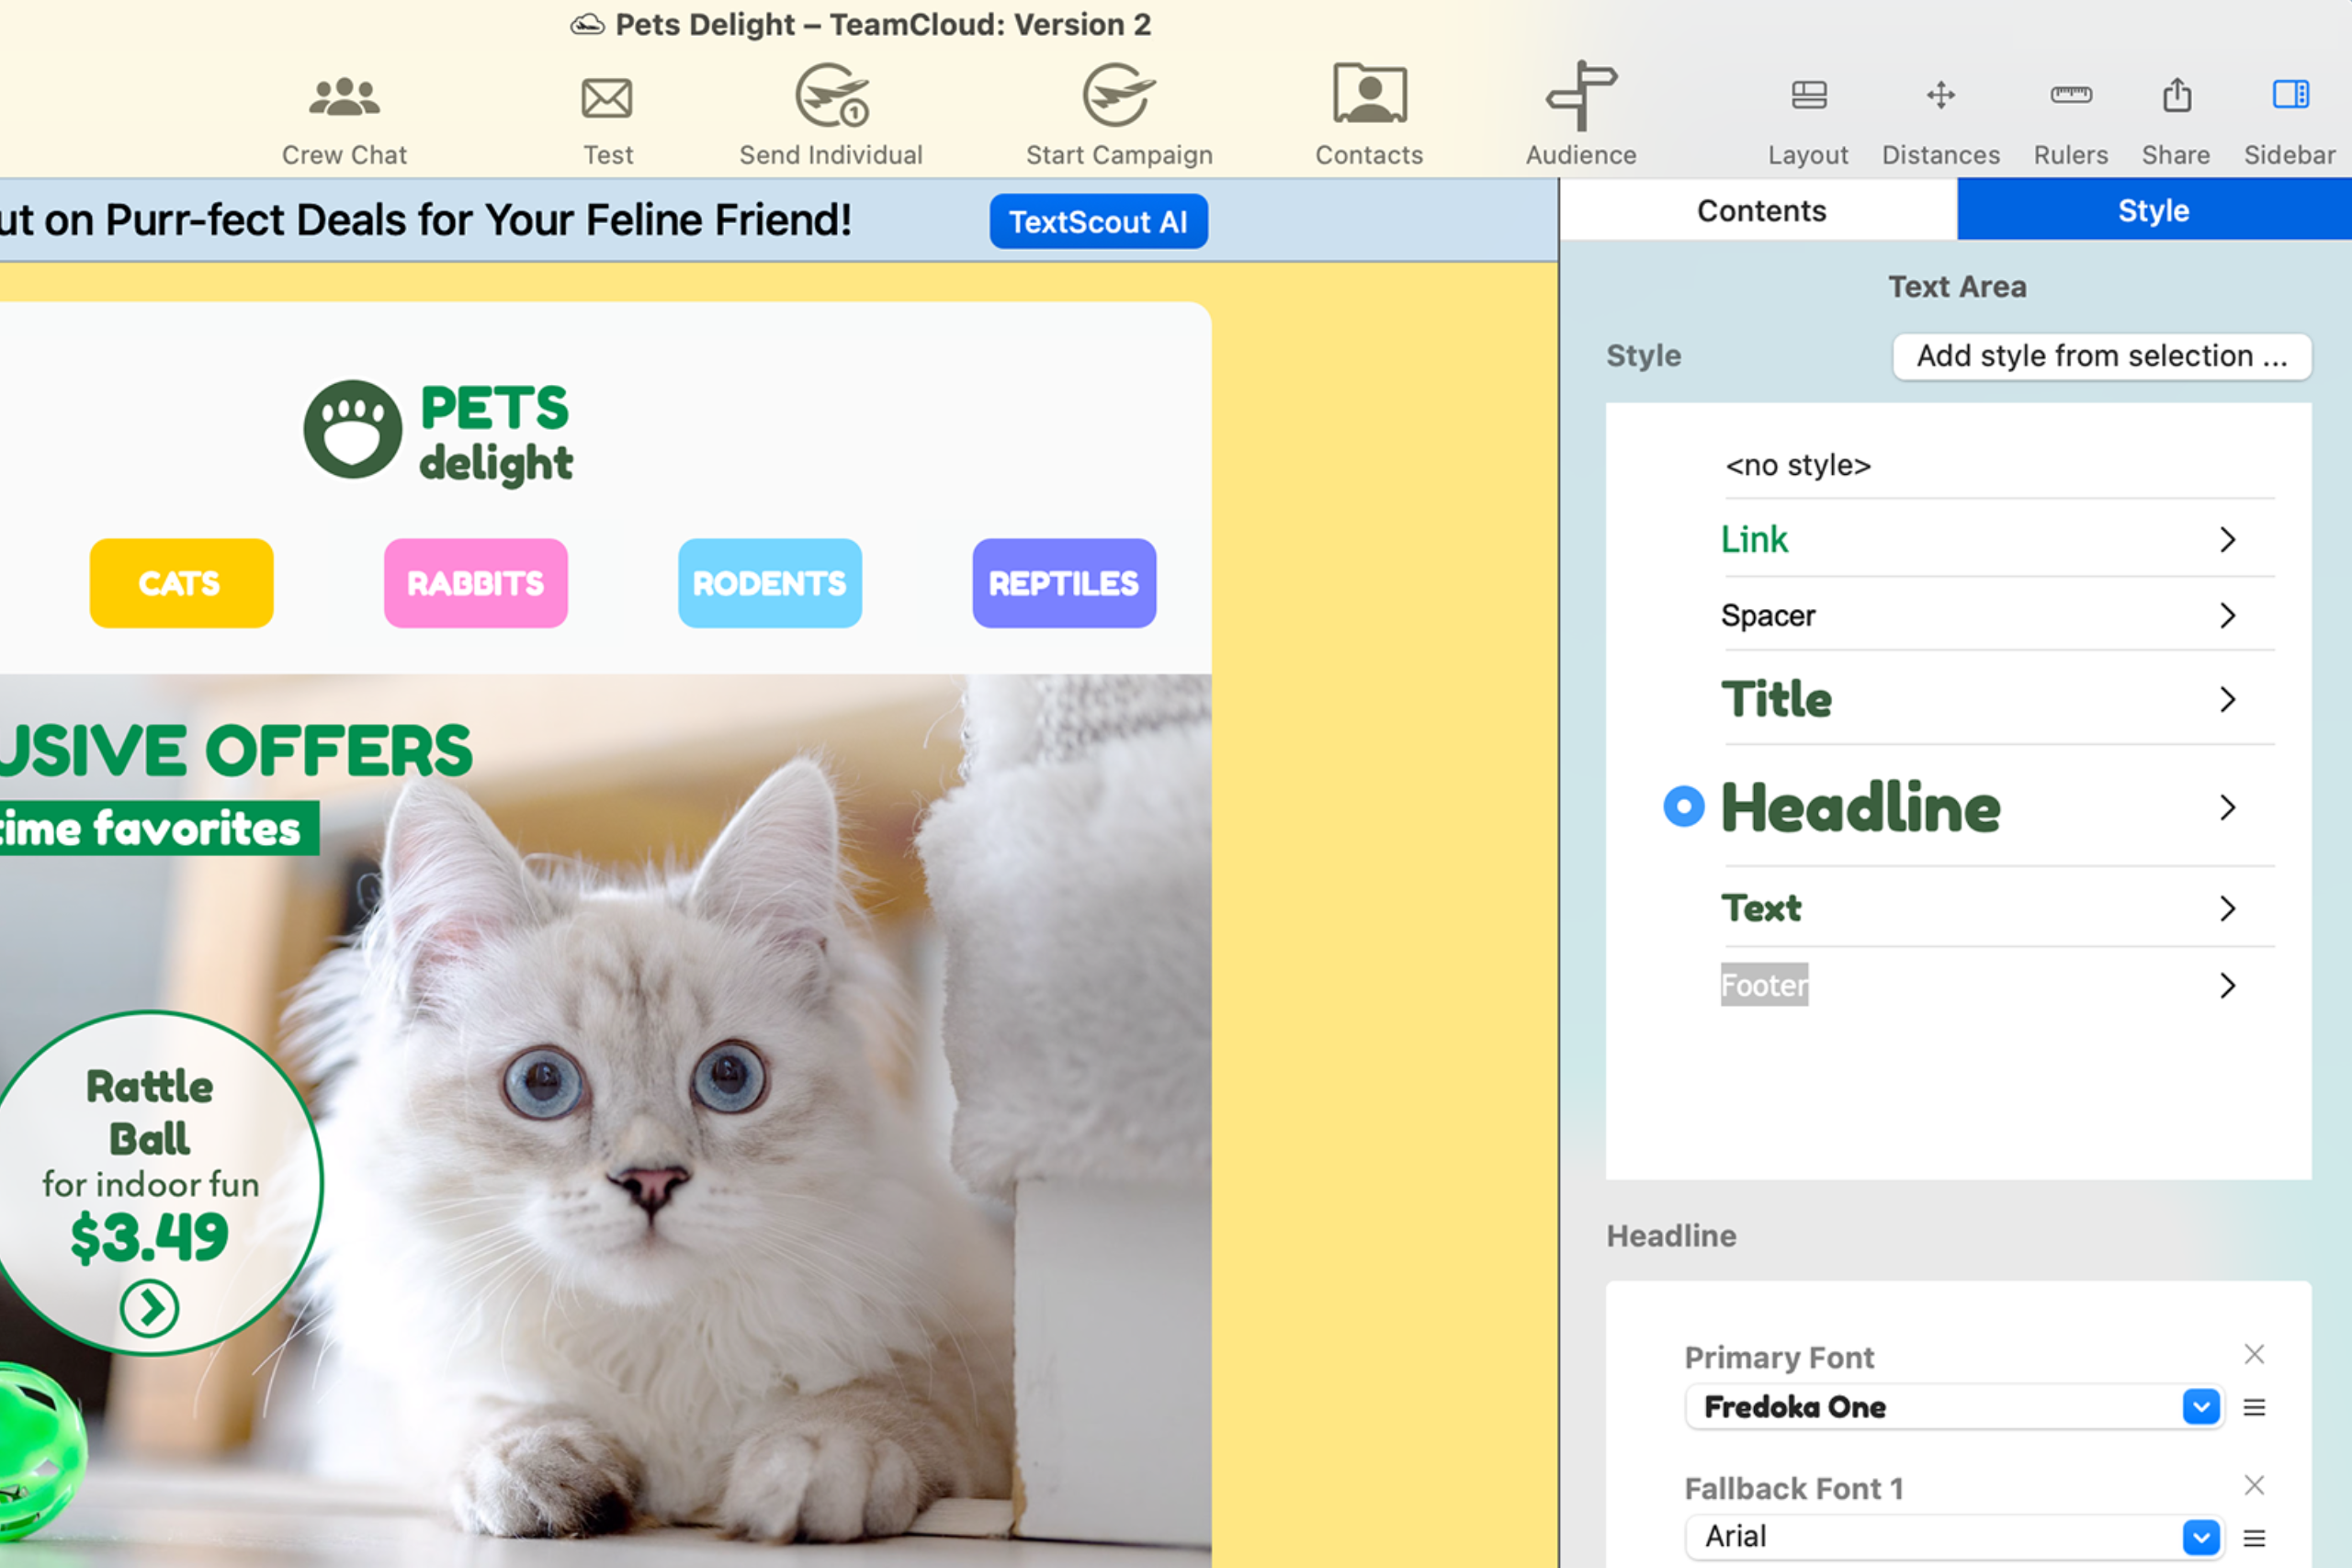Screen dimensions: 2352x1568
Task: Click the Share icon
Action: click(x=2176, y=95)
